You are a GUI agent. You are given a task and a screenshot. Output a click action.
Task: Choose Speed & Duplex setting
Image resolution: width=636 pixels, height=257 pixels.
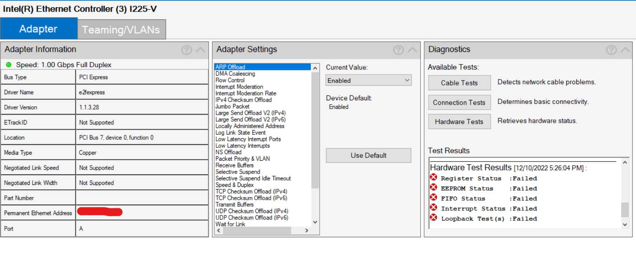pos(234,185)
